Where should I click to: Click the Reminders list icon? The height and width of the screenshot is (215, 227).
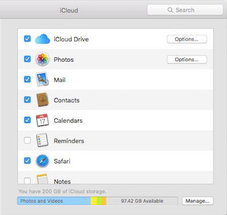(x=42, y=140)
